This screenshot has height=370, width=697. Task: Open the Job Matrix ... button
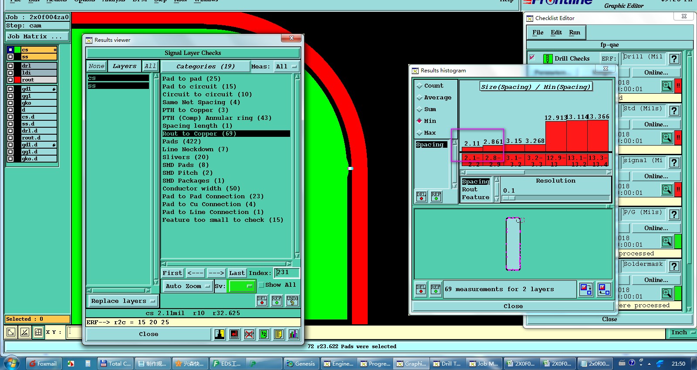(37, 37)
